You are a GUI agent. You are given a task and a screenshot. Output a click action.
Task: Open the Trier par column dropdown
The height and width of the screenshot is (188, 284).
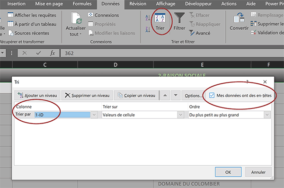pos(94,115)
